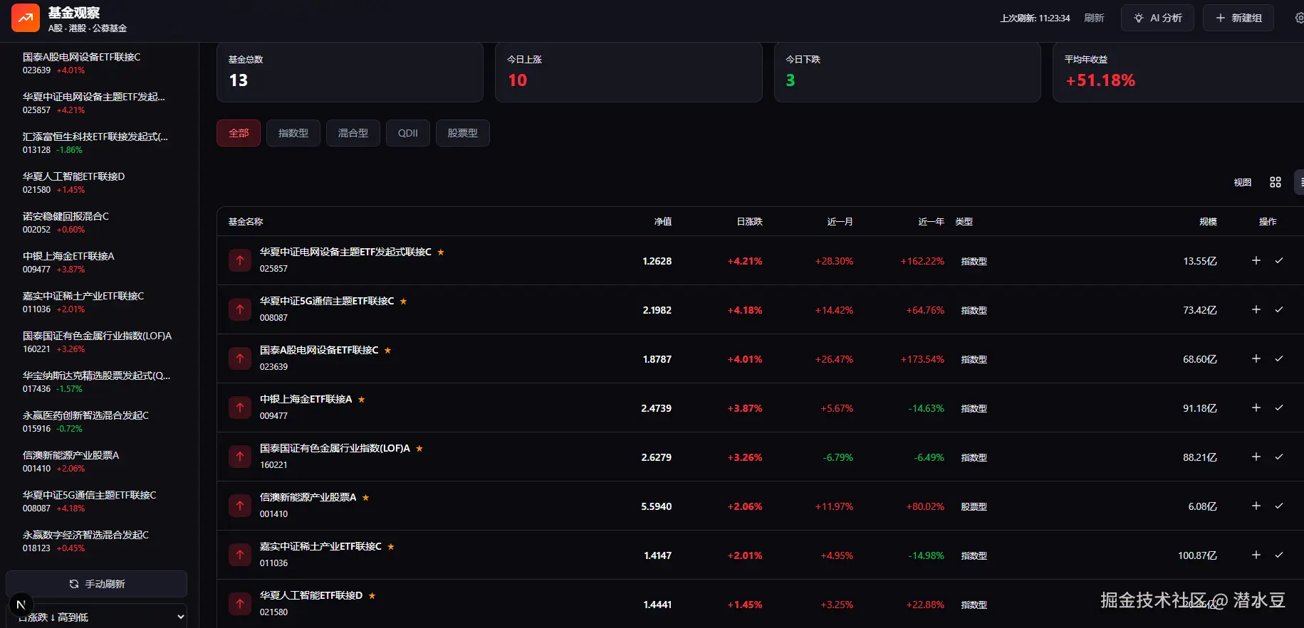Viewport: 1304px width, 628px height.
Task: Toggle checkmark in 华夏中证电网设备 table row
Action: click(x=1279, y=261)
